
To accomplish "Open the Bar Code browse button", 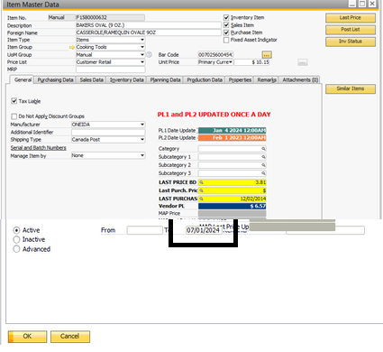I will [x=267, y=55].
